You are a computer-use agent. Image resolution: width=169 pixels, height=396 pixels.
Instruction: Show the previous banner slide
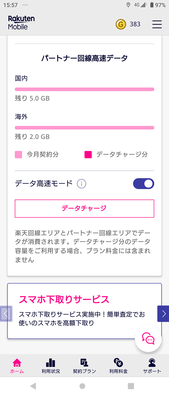(x=6, y=314)
